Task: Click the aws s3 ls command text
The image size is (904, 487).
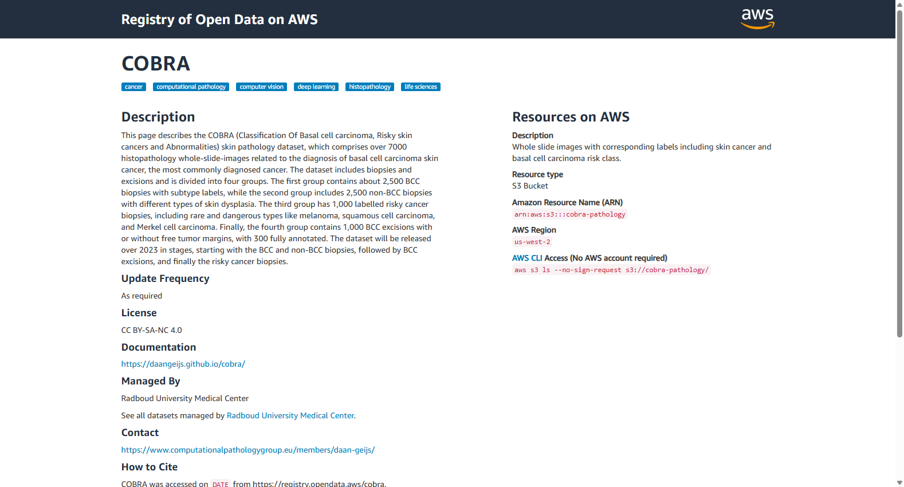Action: click(611, 270)
